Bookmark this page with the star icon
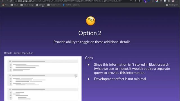 (139, 1)
